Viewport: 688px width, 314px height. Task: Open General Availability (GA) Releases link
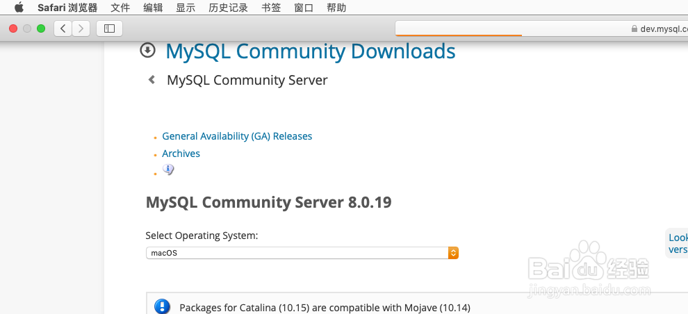click(237, 136)
